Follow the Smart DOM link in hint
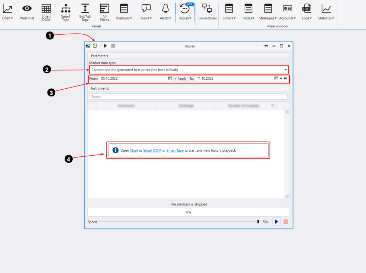The width and height of the screenshot is (366, 273). point(152,150)
